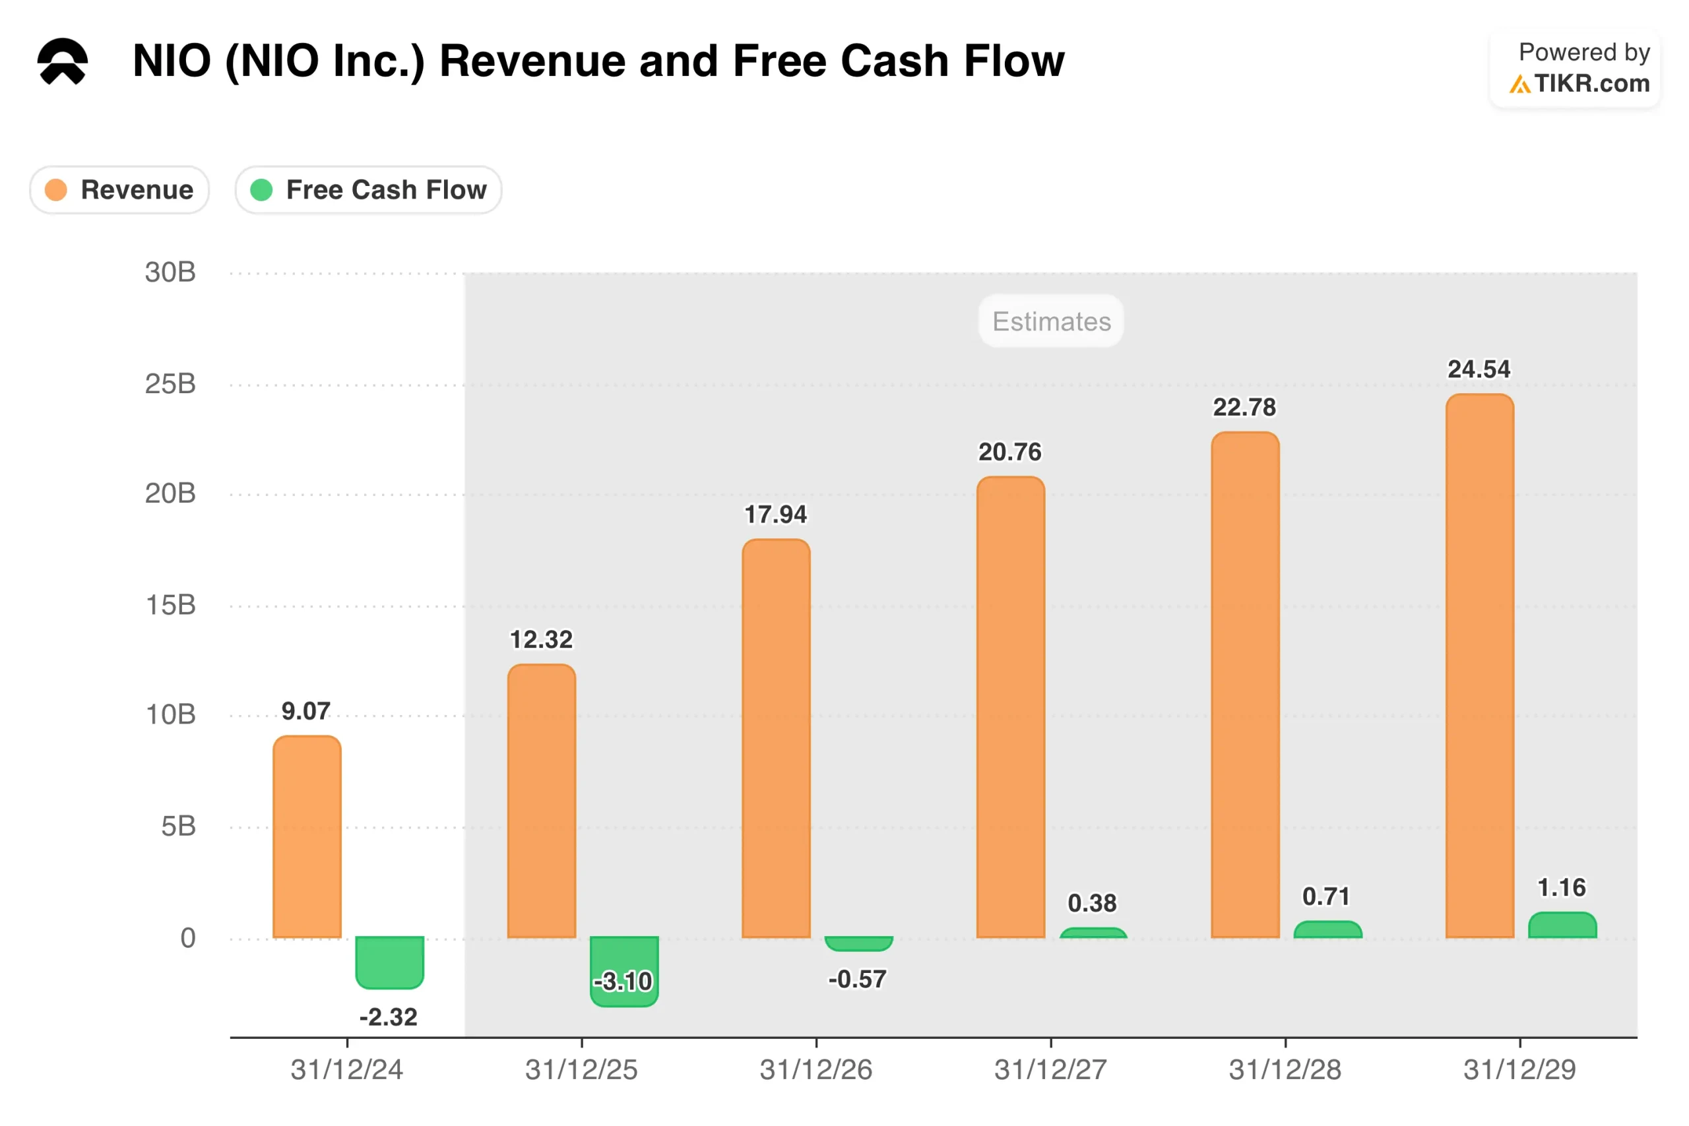Click the 31/12/29 x-axis date label

1519,1070
